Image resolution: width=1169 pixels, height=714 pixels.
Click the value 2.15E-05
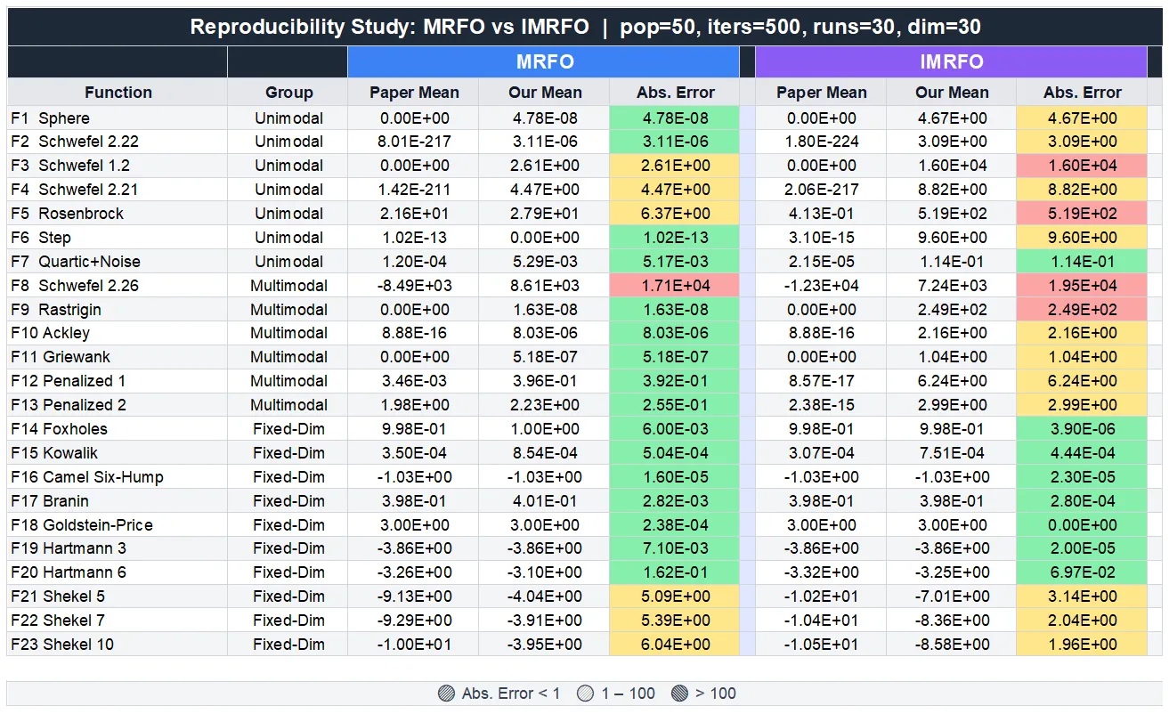click(821, 262)
